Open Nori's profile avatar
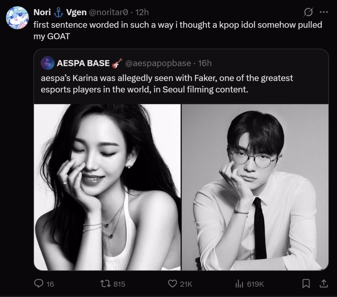The height and width of the screenshot is (297, 337). pos(17,17)
